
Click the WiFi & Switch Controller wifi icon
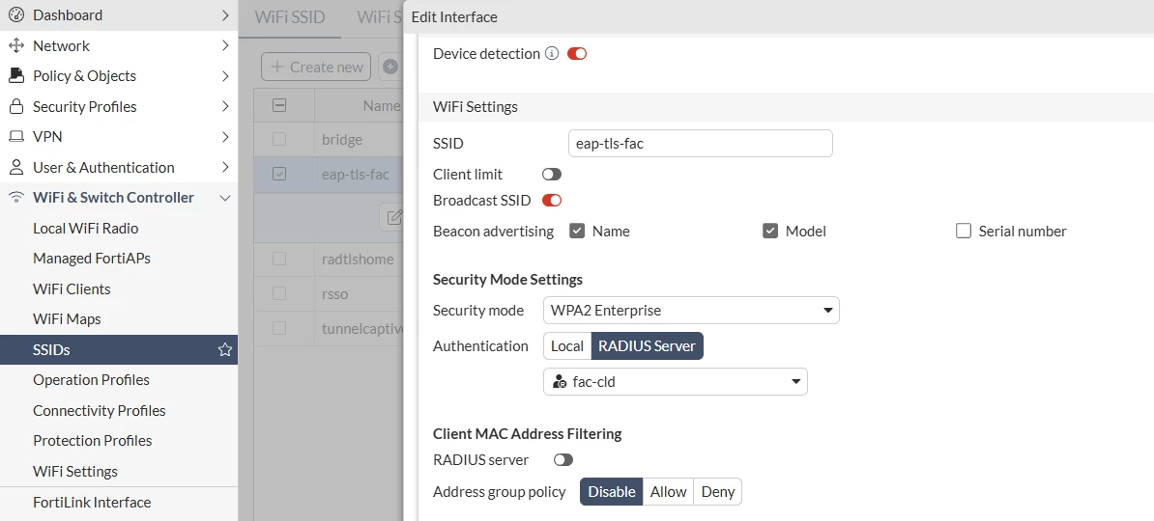(16, 198)
